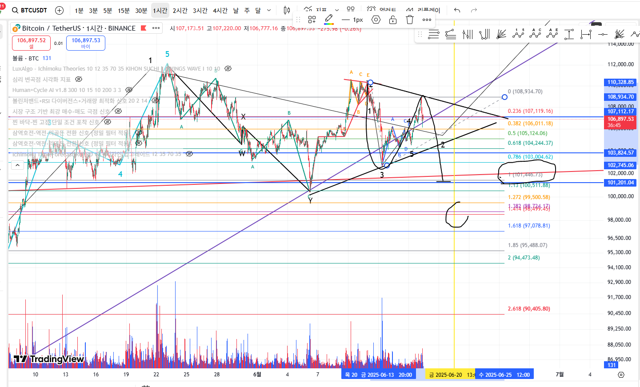Select the Fibonacci speed fan tool
Image resolution: width=640 pixels, height=387 pixels.
coord(620,34)
